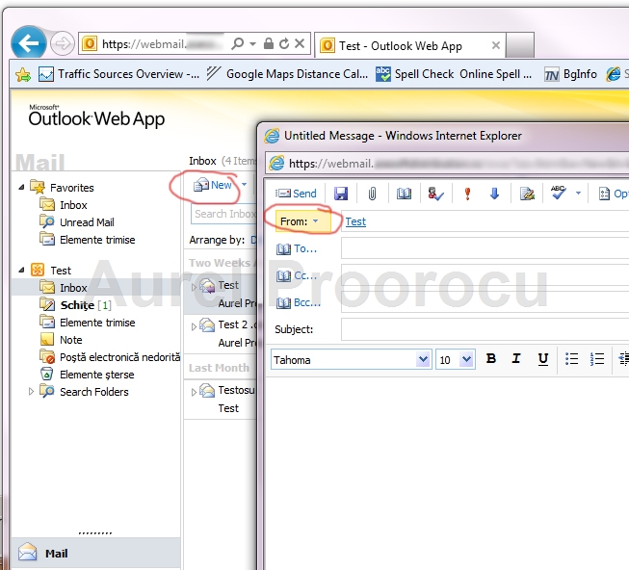
Task: Switch to Mail in bottom navigation
Action: pyautogui.click(x=96, y=554)
